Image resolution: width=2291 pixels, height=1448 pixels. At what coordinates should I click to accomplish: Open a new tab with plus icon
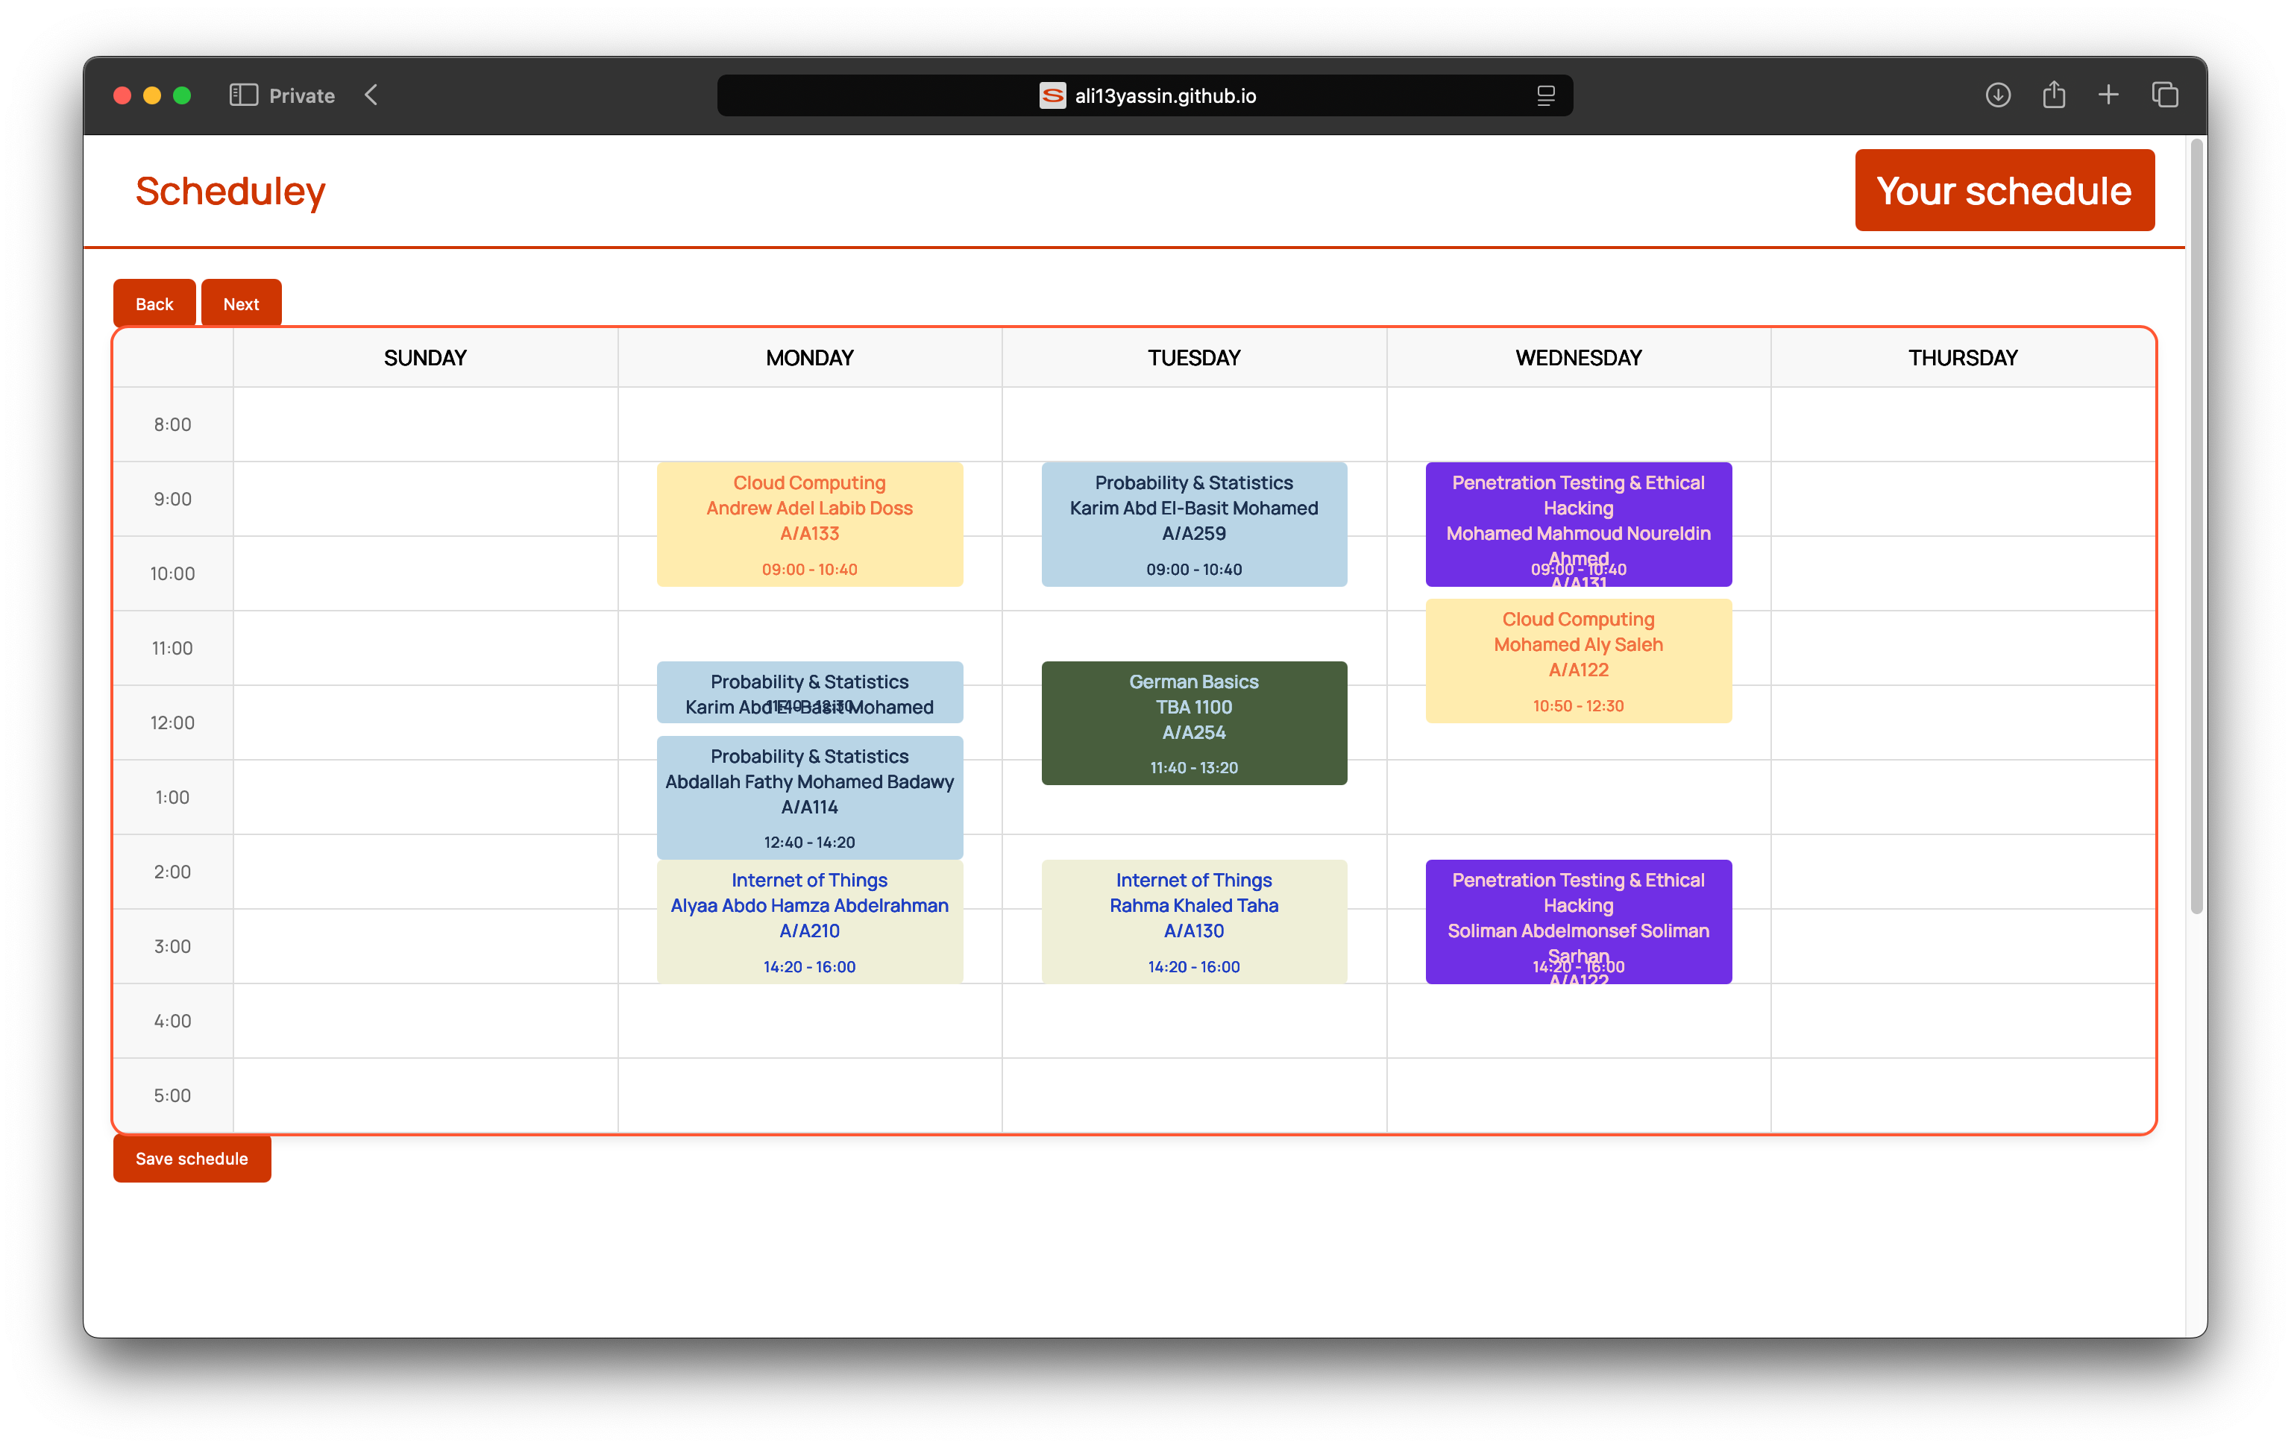pos(2108,95)
